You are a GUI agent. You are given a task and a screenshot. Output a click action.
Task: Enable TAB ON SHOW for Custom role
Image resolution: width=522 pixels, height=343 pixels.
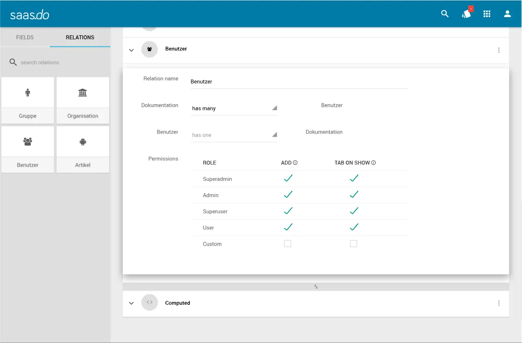click(354, 244)
